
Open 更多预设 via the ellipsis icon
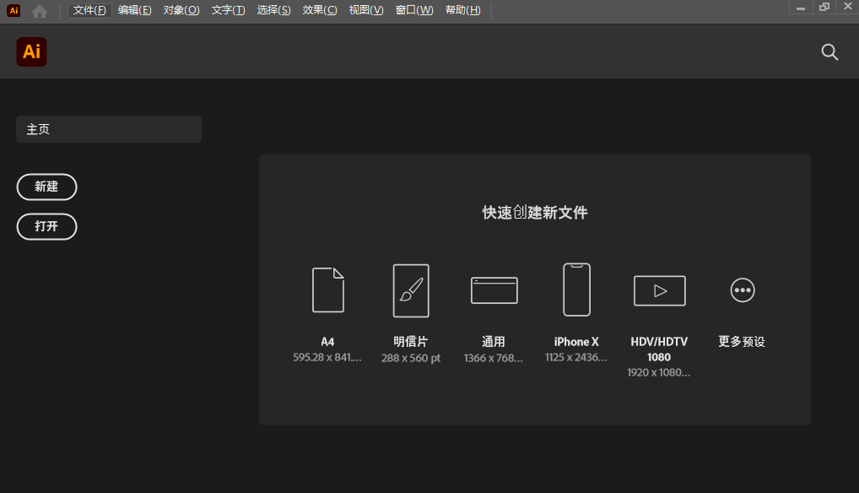(742, 290)
